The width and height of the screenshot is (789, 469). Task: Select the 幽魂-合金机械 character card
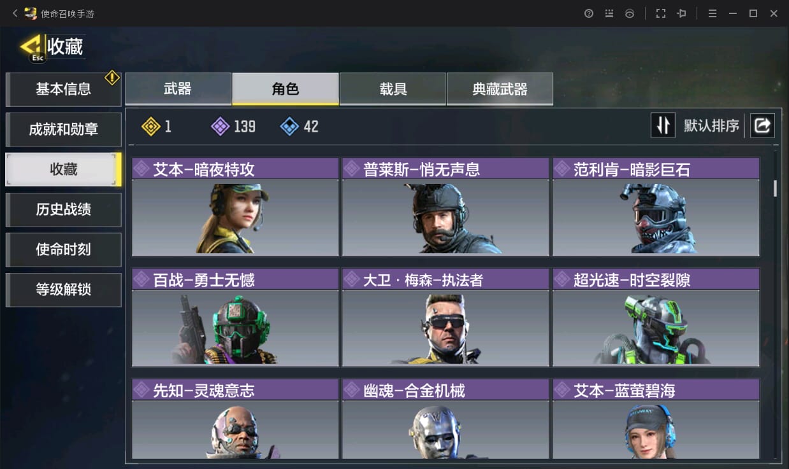coord(445,419)
